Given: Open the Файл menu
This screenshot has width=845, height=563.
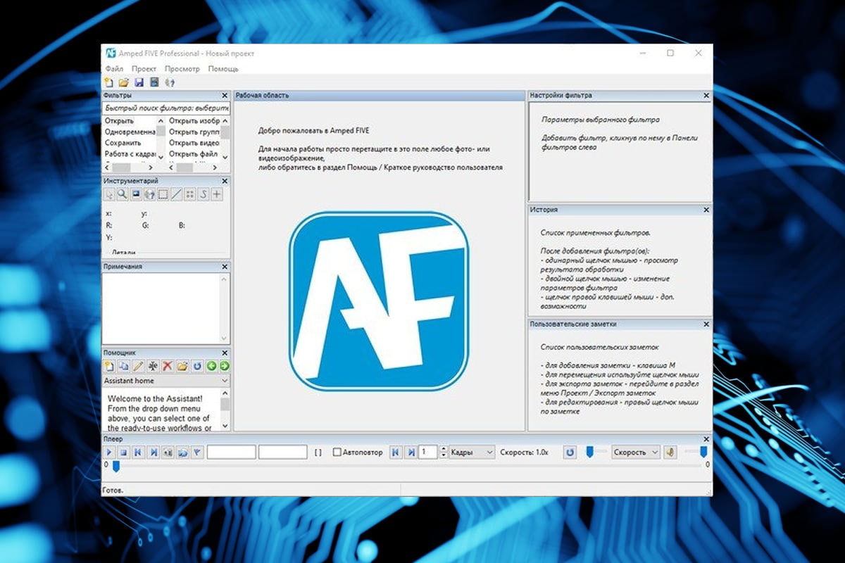Looking at the screenshot, I should (x=114, y=69).
